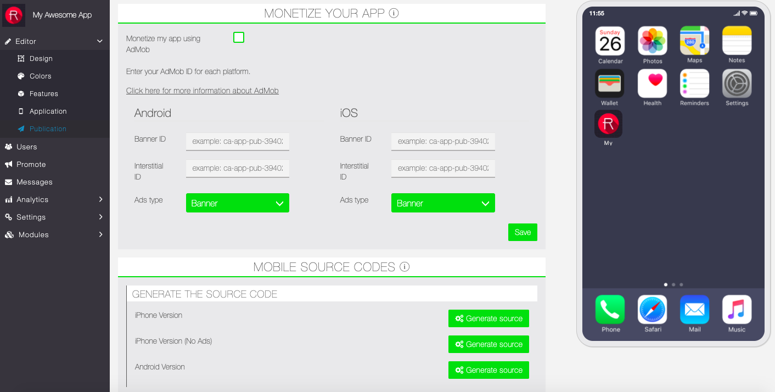The height and width of the screenshot is (392, 775).
Task: Go to the Users menu item
Action: coord(26,147)
